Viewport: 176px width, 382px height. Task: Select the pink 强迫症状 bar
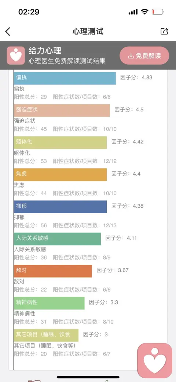62,110
